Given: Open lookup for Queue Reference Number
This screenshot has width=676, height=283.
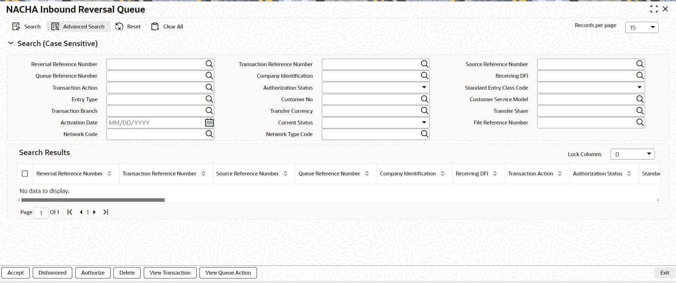Looking at the screenshot, I should tap(209, 76).
